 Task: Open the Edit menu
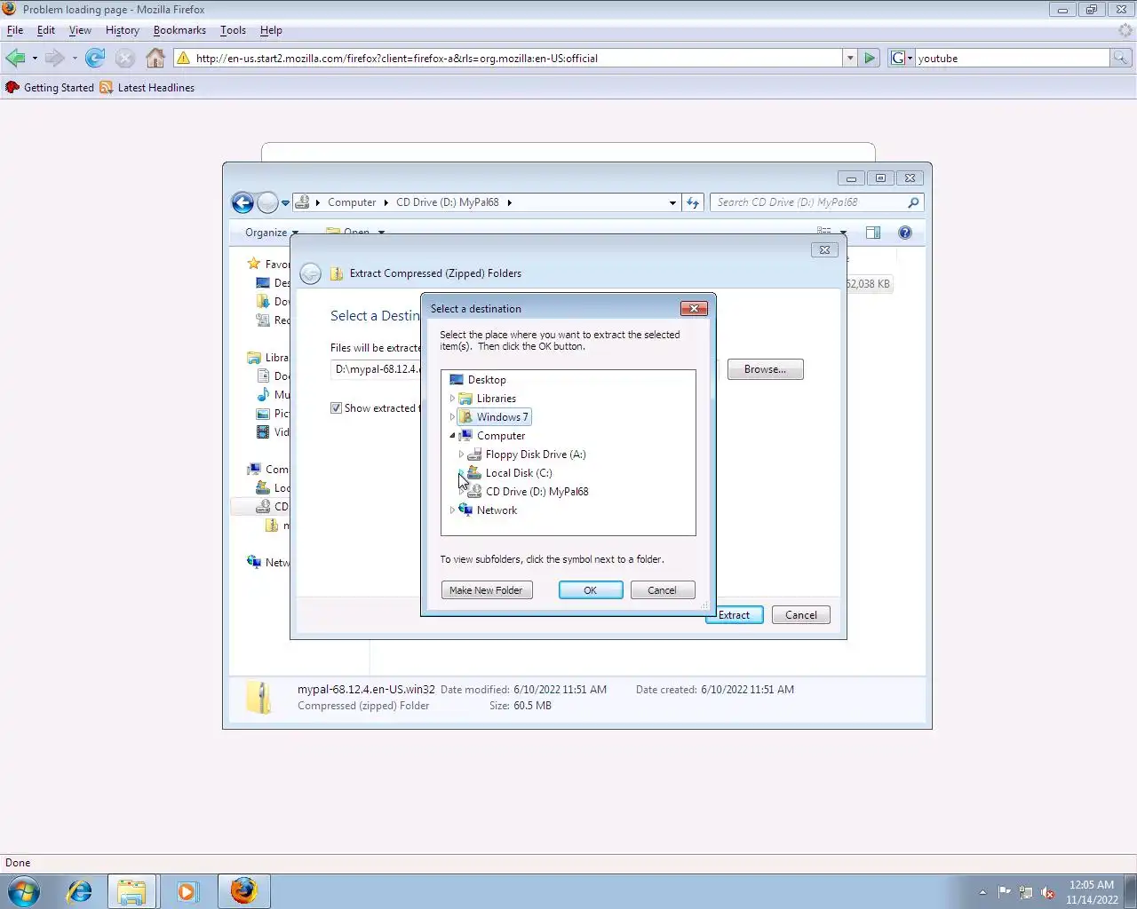[x=46, y=30]
